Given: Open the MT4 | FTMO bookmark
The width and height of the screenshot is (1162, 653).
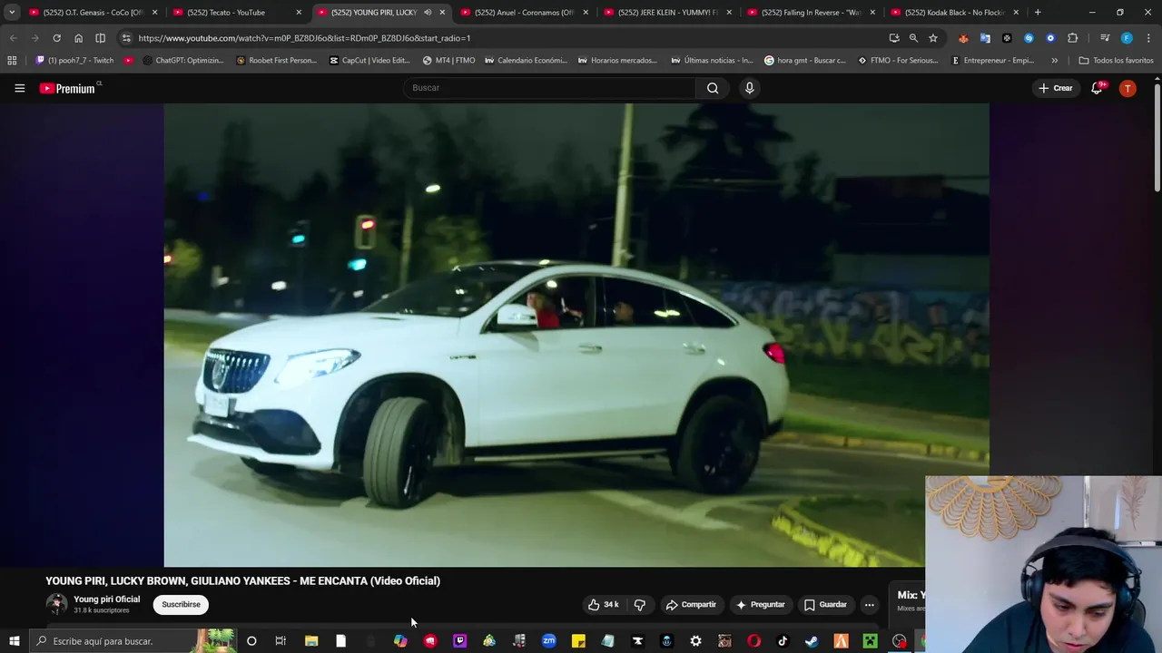Looking at the screenshot, I should [x=448, y=61].
